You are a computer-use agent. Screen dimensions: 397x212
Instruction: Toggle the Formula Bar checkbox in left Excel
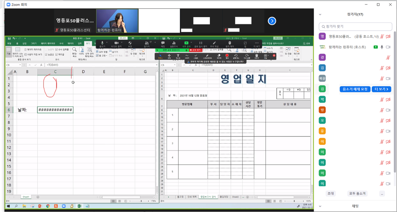coord(57,49)
